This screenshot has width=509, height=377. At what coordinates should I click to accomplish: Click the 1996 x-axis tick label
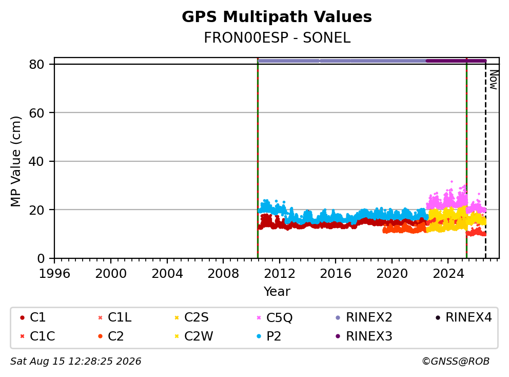(54, 274)
